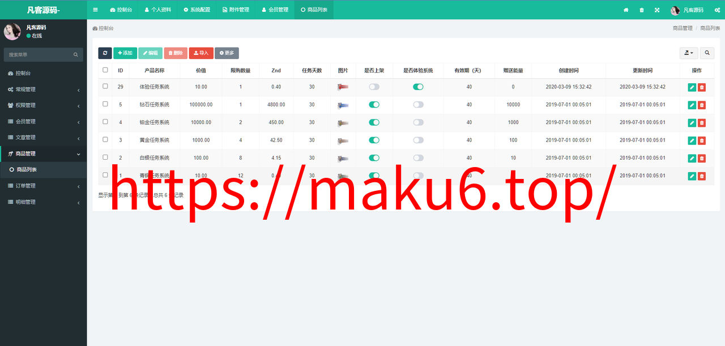The height and width of the screenshot is (346, 725).
Task: Check the checkbox for row ID 5
Action: coord(105,104)
